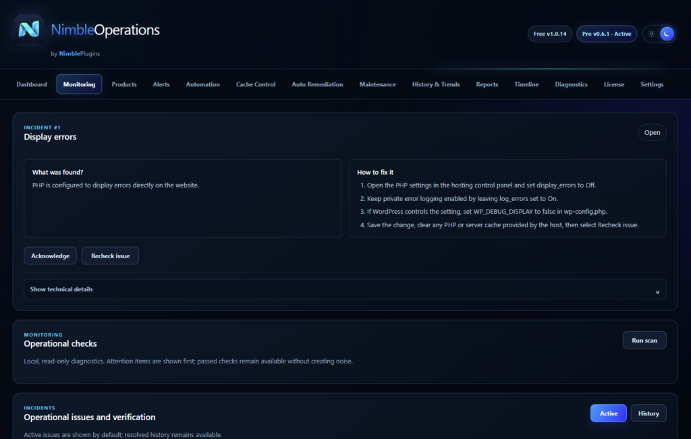691x439 pixels.
Task: Expand the Show technical details section
Action: click(345, 289)
